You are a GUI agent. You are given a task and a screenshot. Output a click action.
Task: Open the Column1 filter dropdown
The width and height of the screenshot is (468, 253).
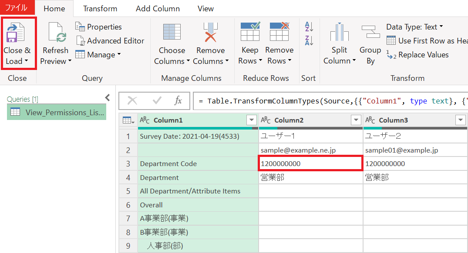251,120
